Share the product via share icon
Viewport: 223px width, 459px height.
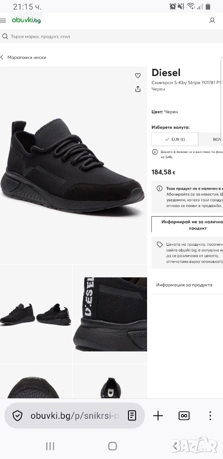tap(138, 89)
